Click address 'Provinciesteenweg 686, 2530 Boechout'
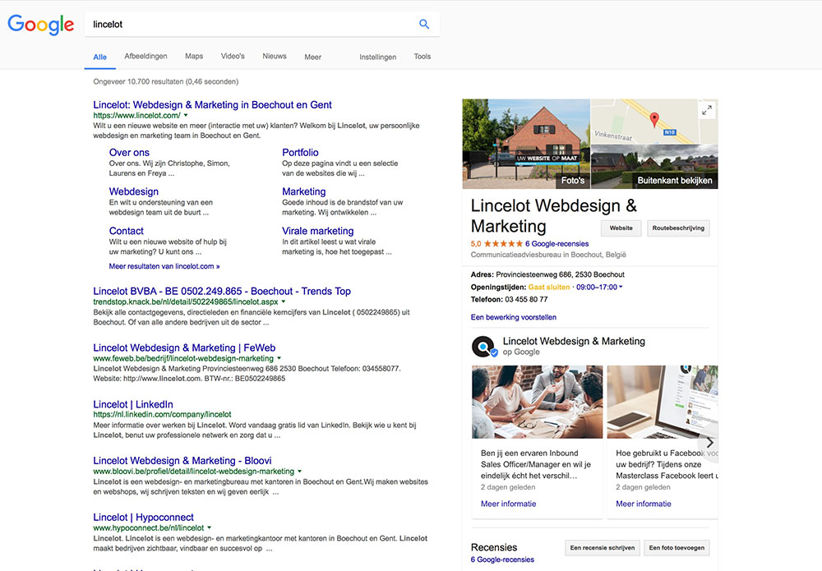 click(560, 274)
